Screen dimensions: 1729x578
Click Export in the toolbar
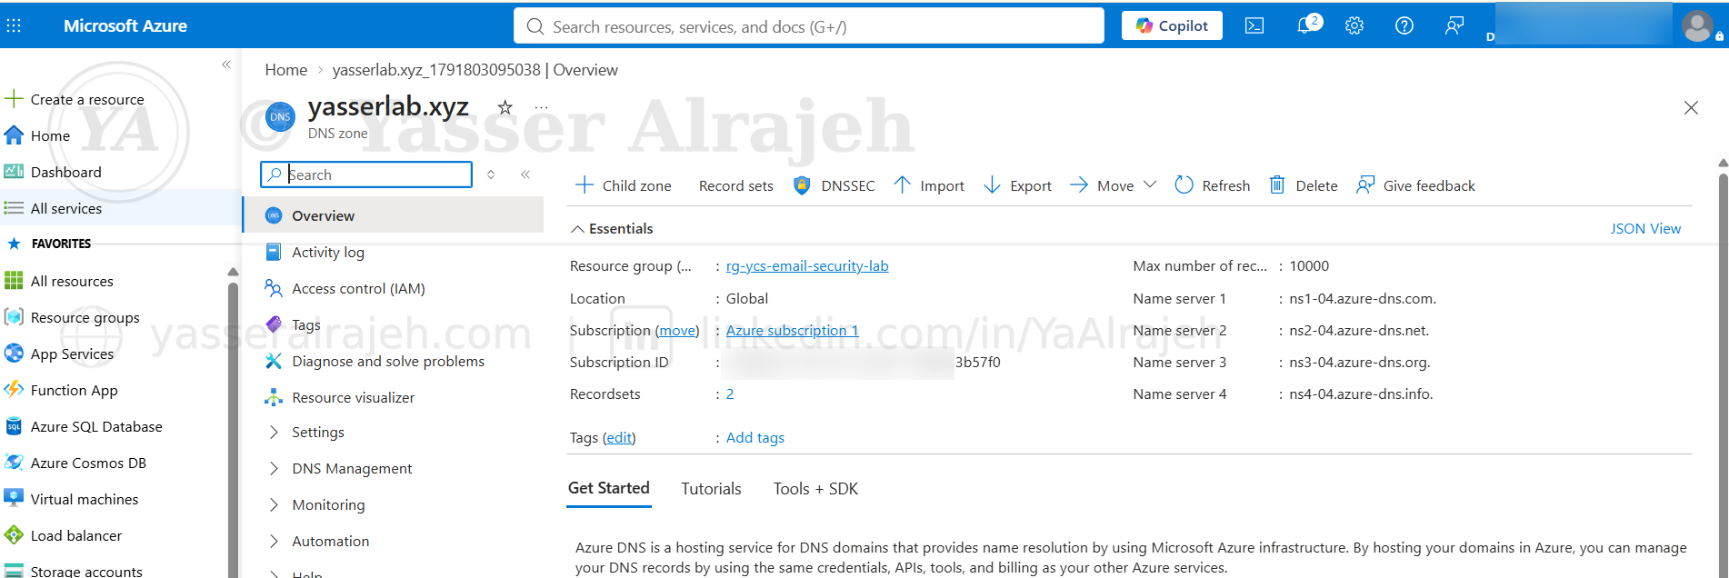1017,185
